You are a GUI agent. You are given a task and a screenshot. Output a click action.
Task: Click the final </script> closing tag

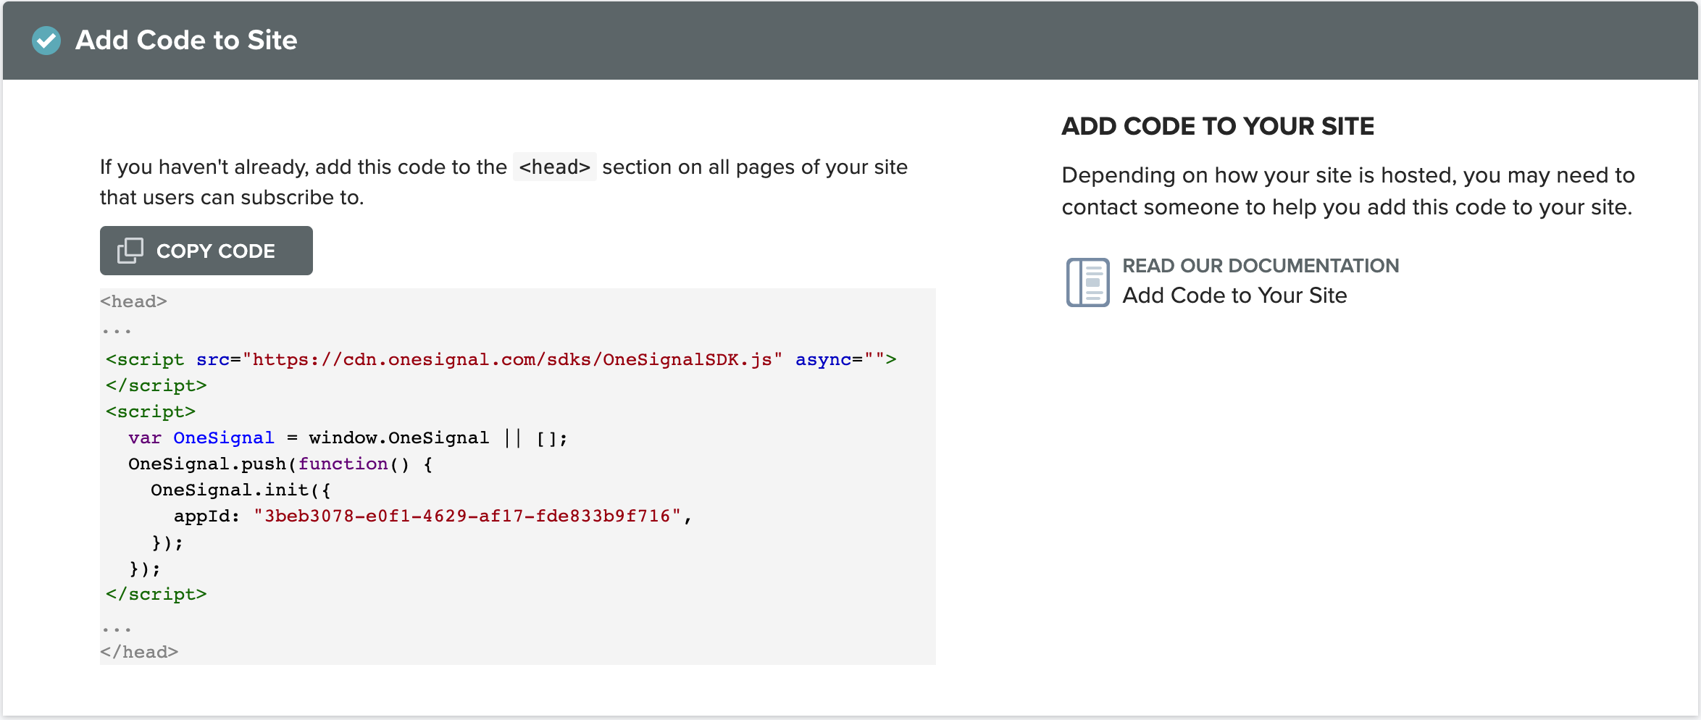click(156, 595)
